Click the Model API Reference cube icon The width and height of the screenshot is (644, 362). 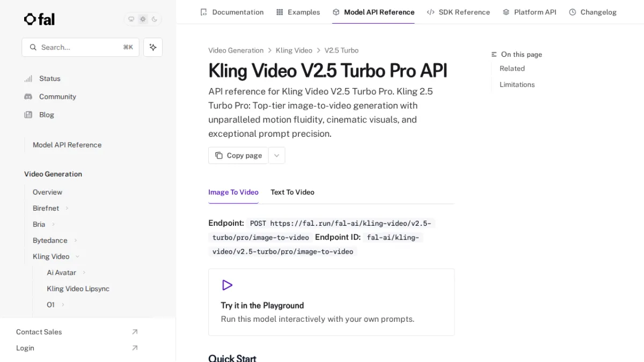pyautogui.click(x=336, y=12)
